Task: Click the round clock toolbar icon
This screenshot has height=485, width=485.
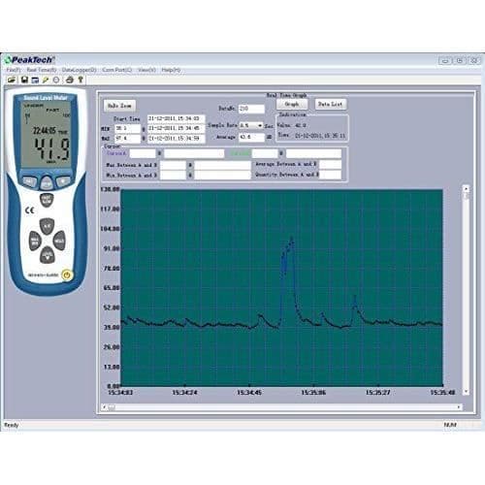Action: [56, 80]
